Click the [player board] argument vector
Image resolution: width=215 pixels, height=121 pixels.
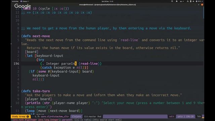[x=38, y=99]
